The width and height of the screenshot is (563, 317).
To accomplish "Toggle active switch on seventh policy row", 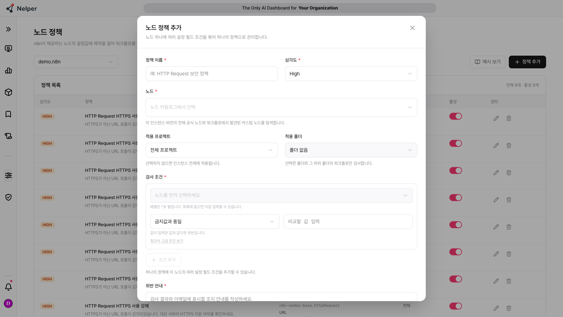I will click(x=456, y=279).
